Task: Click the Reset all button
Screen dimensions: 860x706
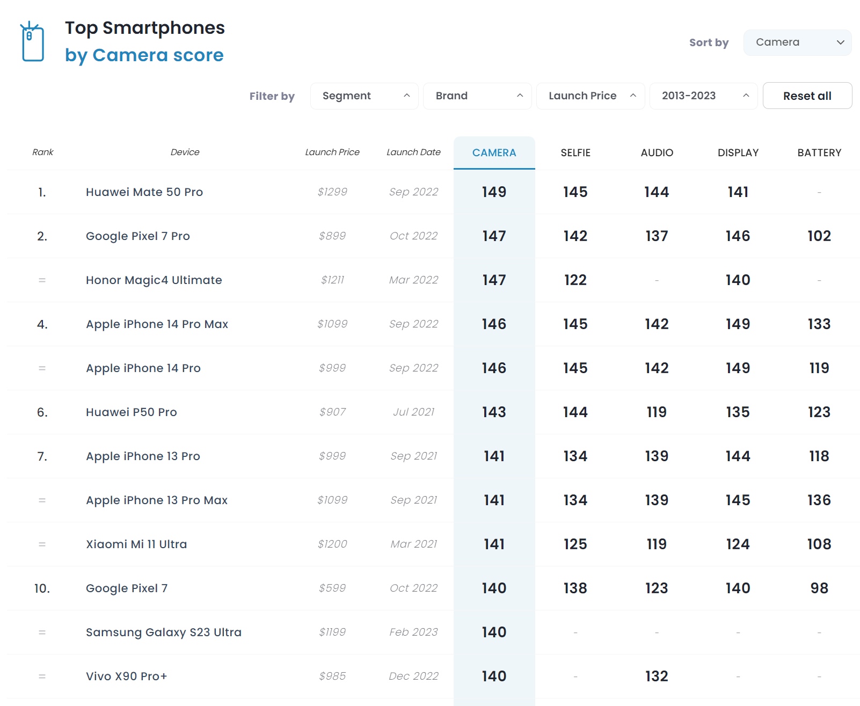Action: tap(807, 96)
